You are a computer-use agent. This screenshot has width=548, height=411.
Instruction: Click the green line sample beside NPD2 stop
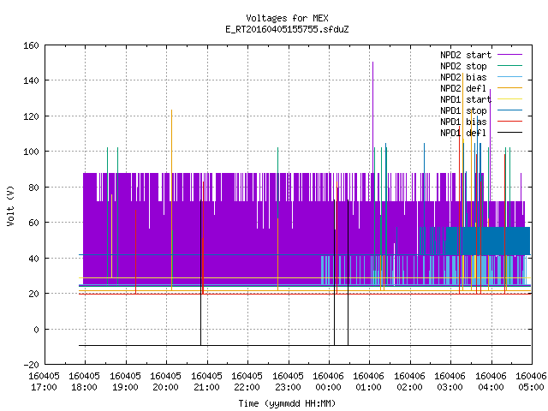(x=509, y=65)
